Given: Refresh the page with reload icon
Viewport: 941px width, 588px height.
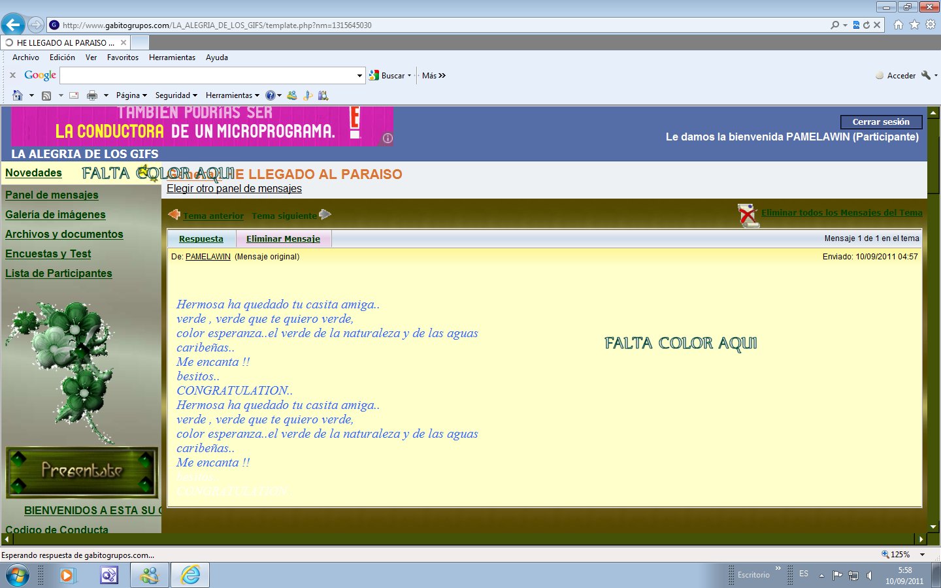Looking at the screenshot, I should (867, 25).
